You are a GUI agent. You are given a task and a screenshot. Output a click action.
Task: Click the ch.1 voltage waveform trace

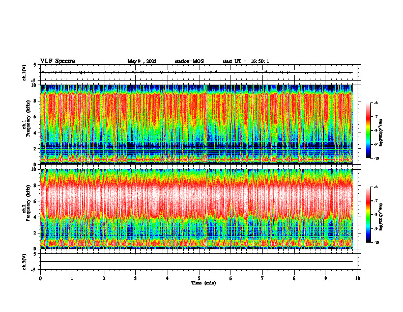coord(196,72)
